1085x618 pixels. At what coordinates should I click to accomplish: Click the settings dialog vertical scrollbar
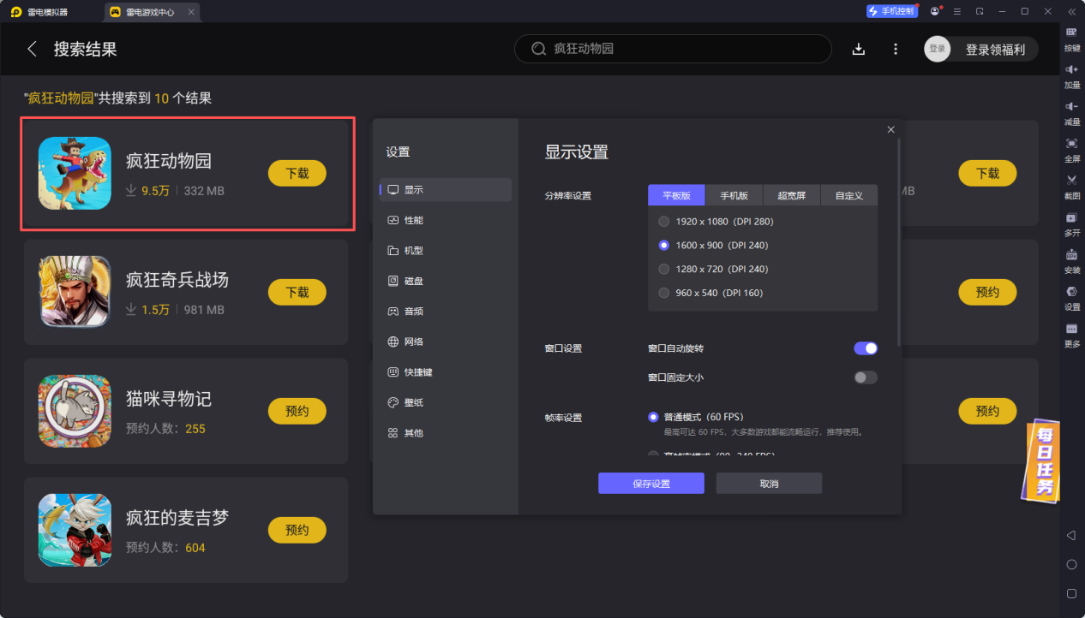click(x=898, y=242)
